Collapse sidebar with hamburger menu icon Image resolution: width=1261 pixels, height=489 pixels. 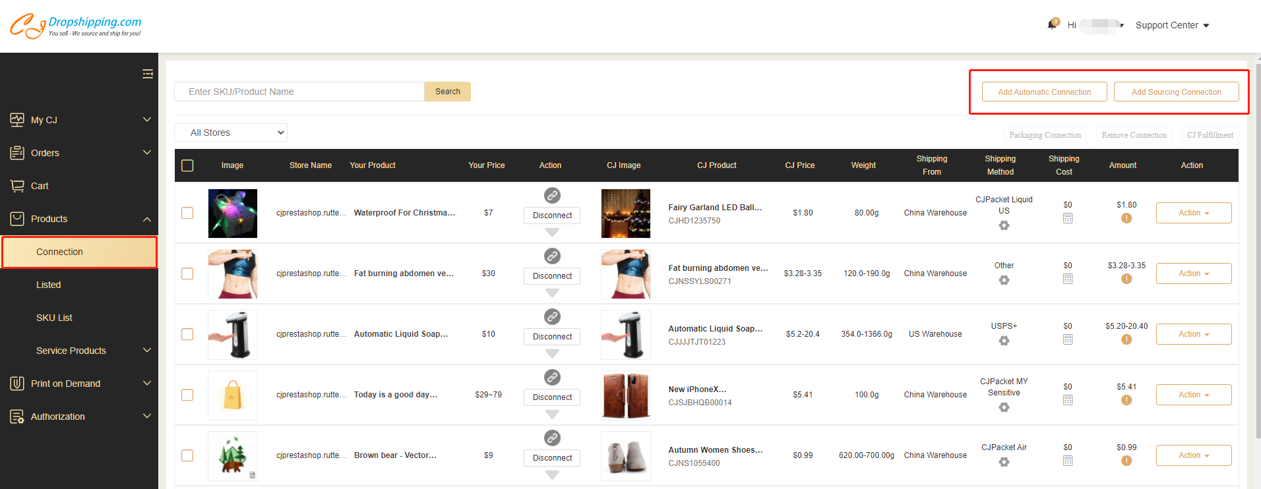[x=148, y=74]
